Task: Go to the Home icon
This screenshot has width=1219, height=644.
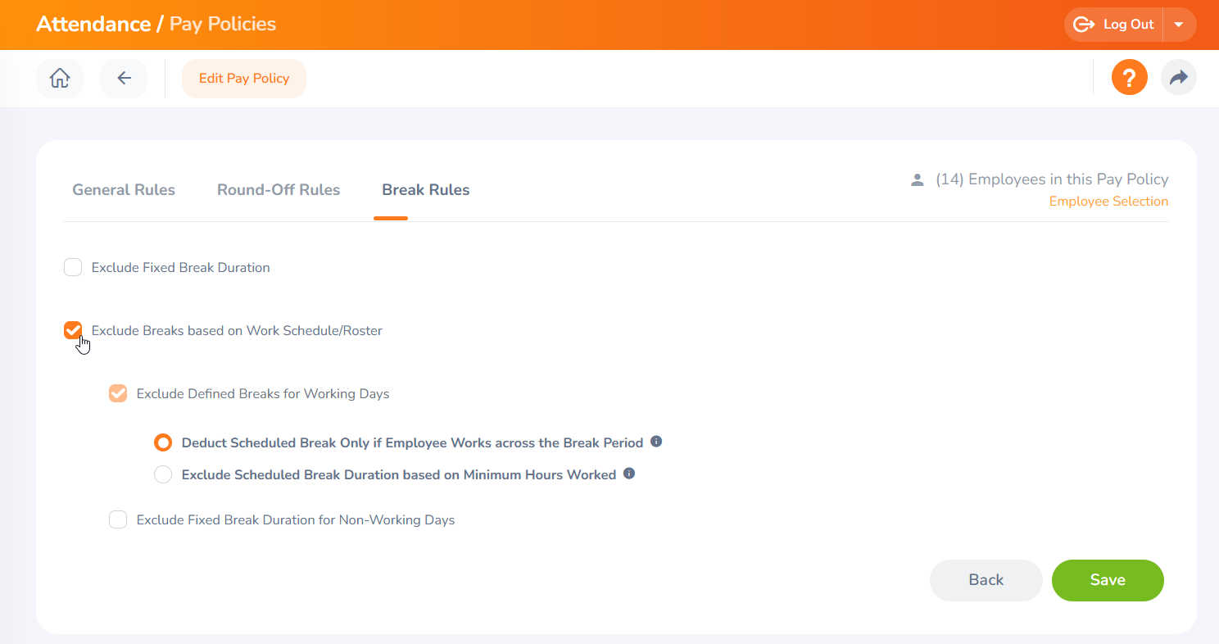Action: coord(60,79)
